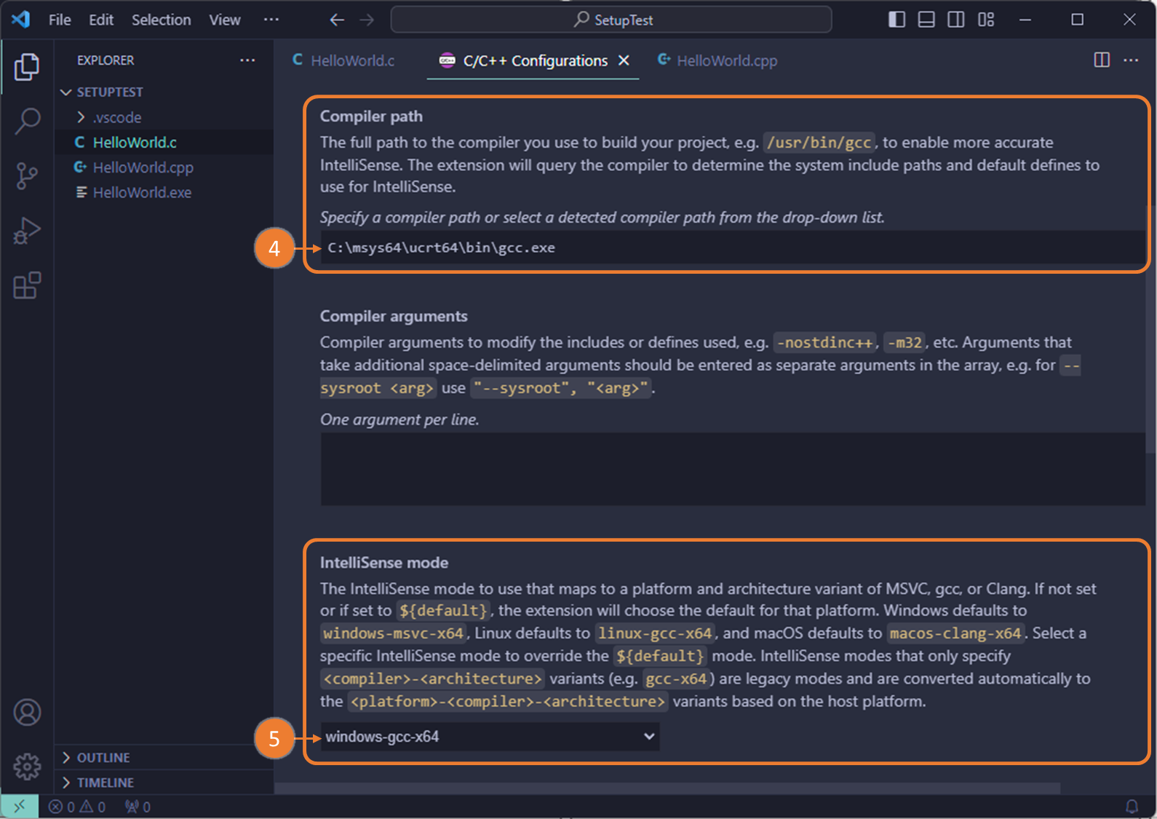Open the Customize Layout icon

[x=986, y=20]
